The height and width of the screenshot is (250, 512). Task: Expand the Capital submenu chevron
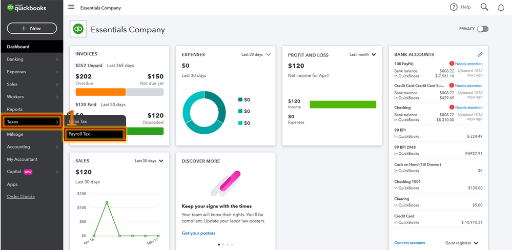coord(57,172)
